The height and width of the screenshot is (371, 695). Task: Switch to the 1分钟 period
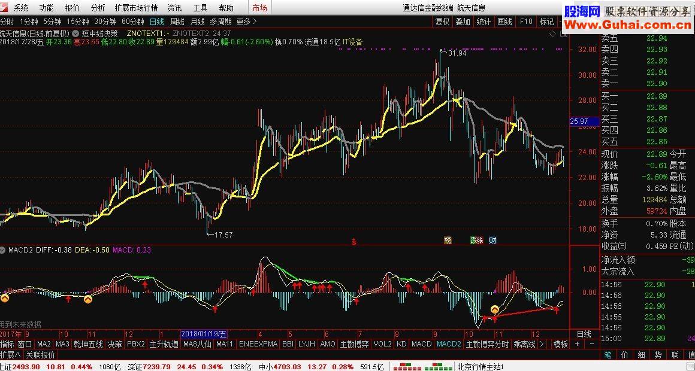point(29,22)
